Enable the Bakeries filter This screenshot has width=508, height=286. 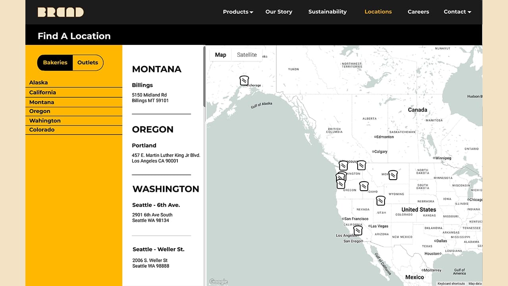55,62
